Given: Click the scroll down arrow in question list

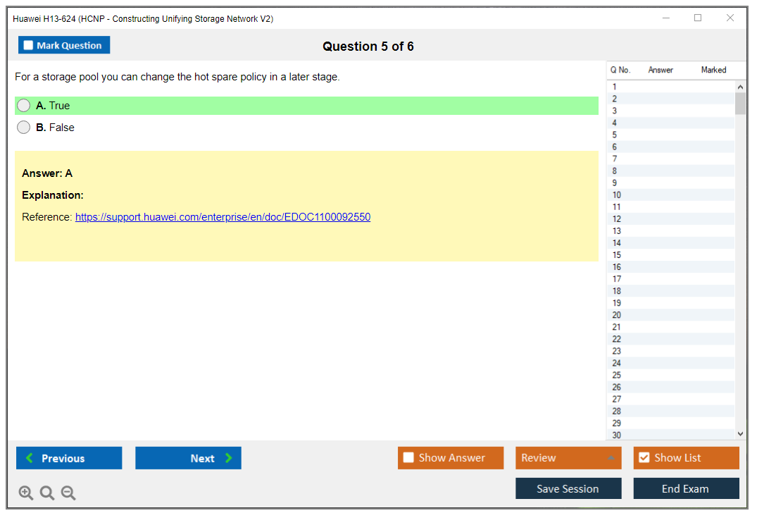Looking at the screenshot, I should pos(740,434).
